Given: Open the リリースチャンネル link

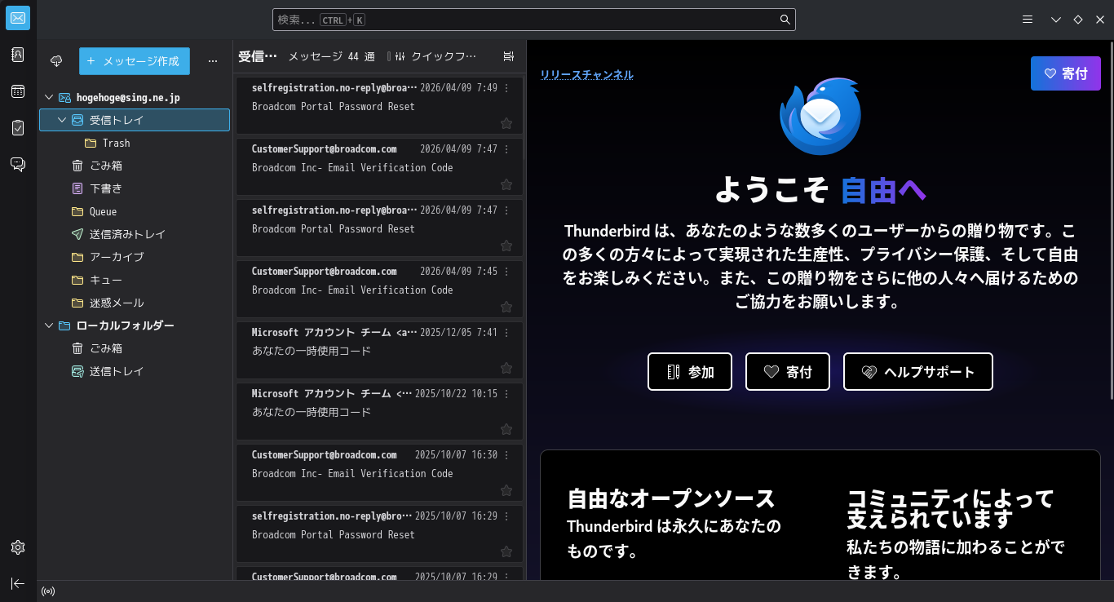Looking at the screenshot, I should pyautogui.click(x=587, y=75).
